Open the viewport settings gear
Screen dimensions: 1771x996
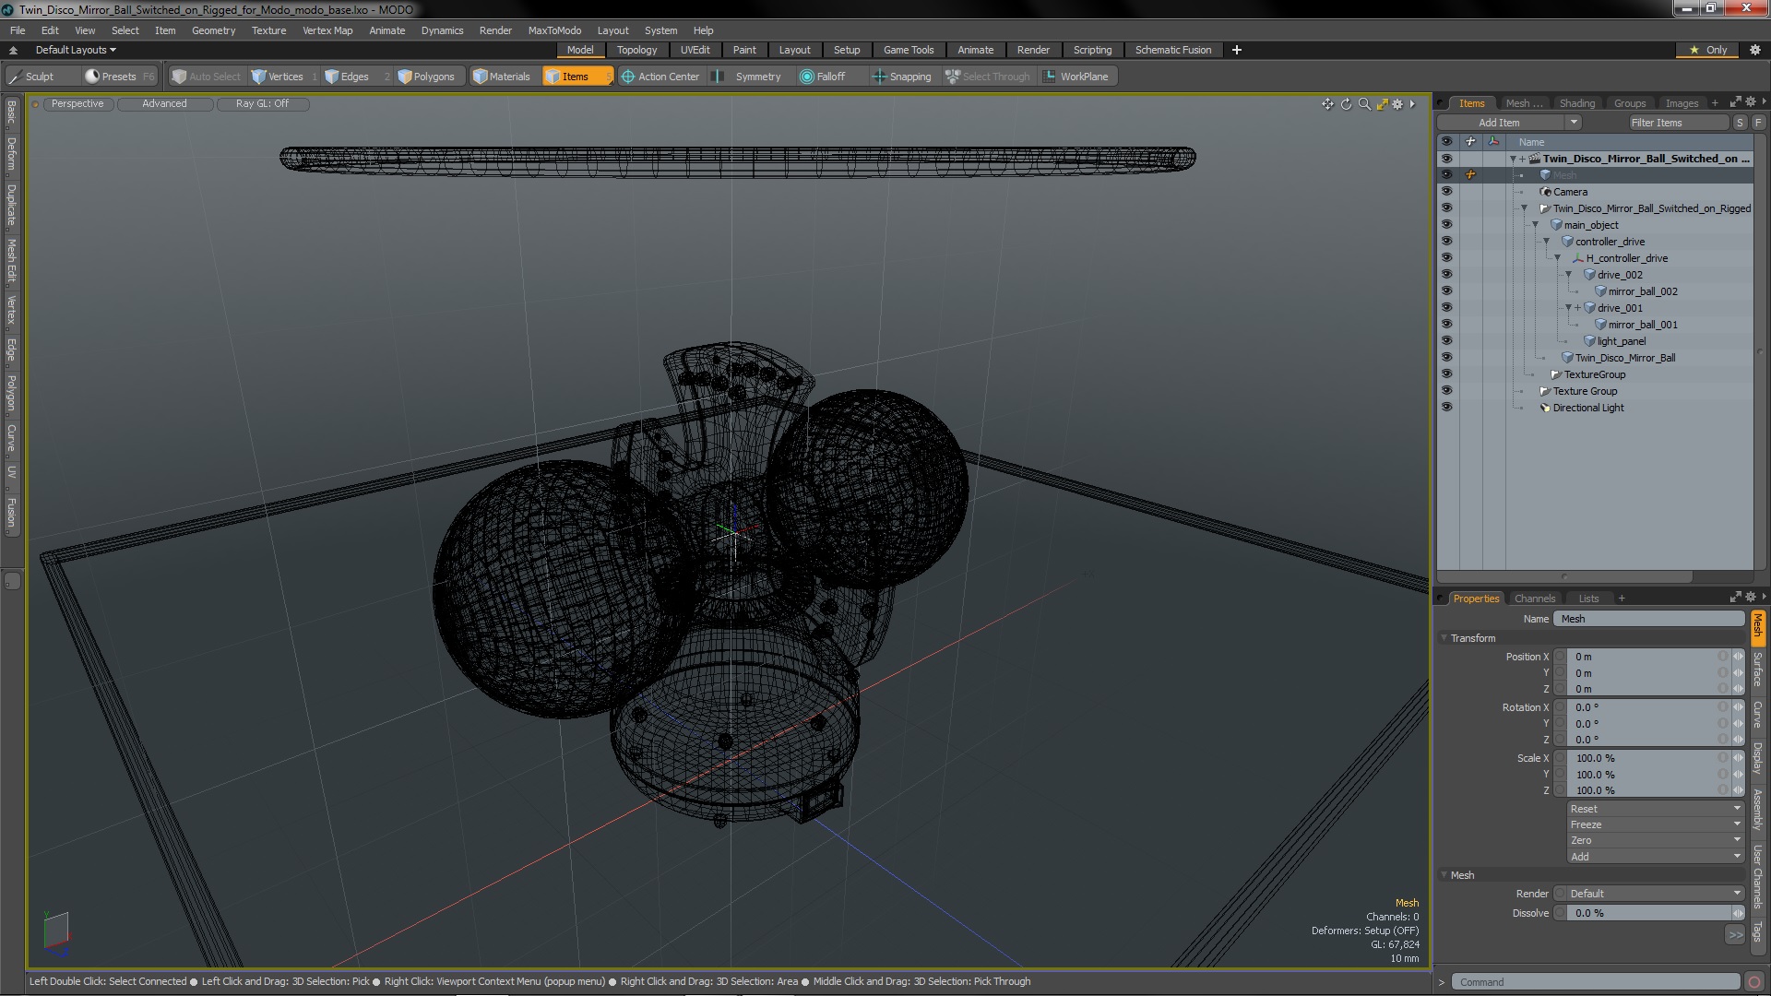point(1398,104)
